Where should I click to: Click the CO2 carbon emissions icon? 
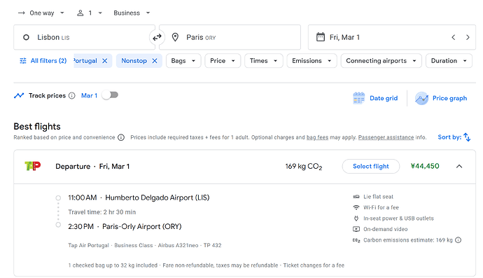[x=356, y=240]
